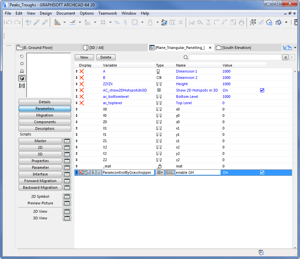Screen dimensions: 300x259
Task: Click indent subparameter icon in selected row
Action: click(x=87, y=172)
